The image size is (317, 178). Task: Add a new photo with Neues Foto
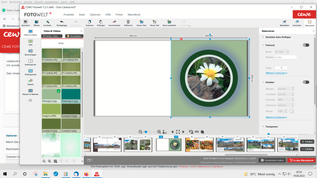pos(142,23)
